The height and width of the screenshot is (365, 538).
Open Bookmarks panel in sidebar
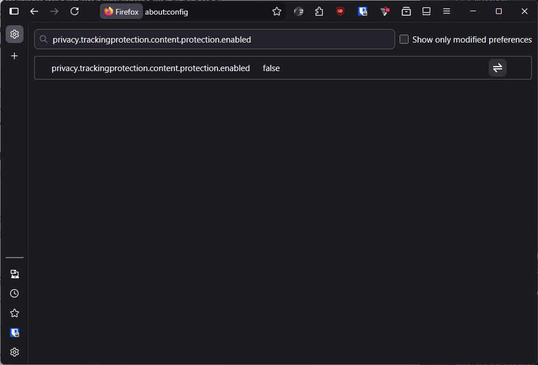click(15, 313)
